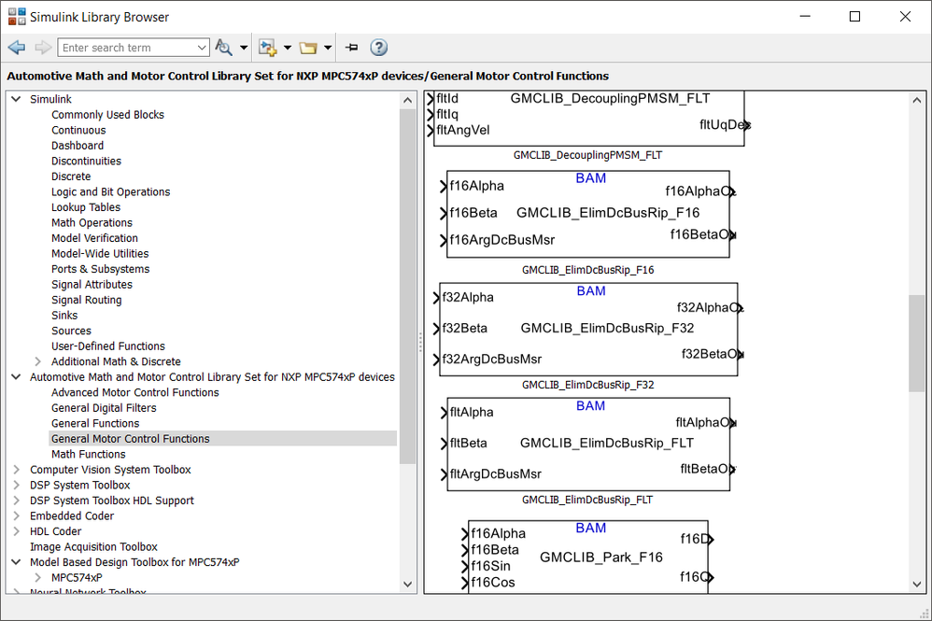Select Image Acquisition Toolbox
The height and width of the screenshot is (621, 932).
93,546
